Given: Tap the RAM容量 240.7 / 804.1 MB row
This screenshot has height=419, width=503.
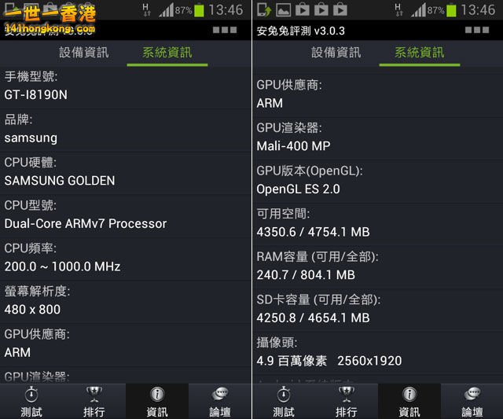Looking at the screenshot, I should (x=377, y=266).
